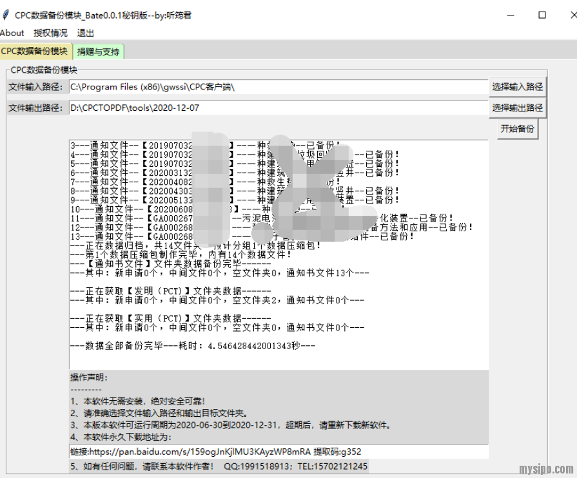The width and height of the screenshot is (577, 478).
Task: Click the 退出 menu item
Action: point(86,33)
